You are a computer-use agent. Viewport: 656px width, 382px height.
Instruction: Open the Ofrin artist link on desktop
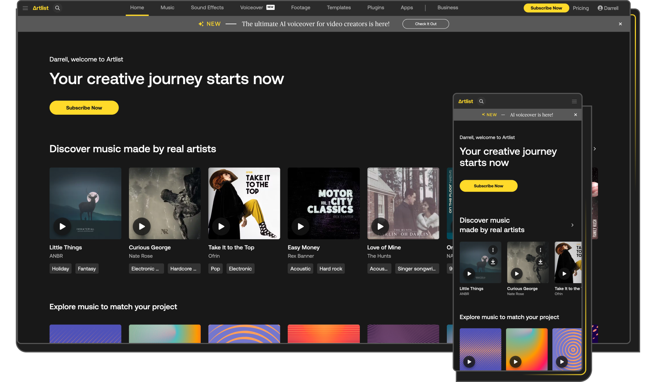214,256
